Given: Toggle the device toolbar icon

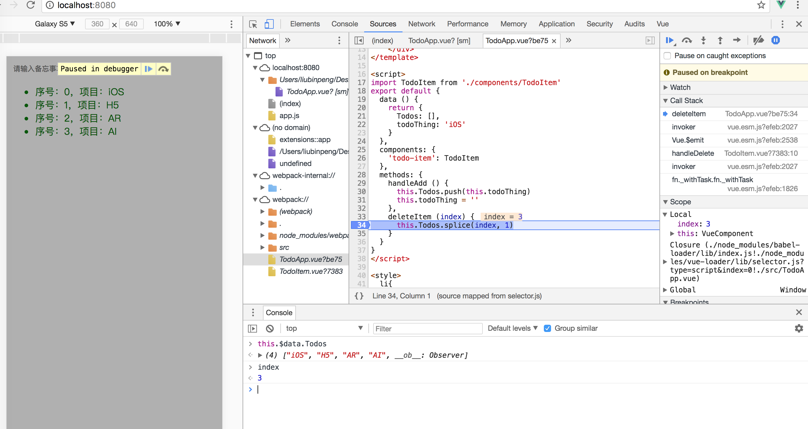Looking at the screenshot, I should pyautogui.click(x=269, y=24).
